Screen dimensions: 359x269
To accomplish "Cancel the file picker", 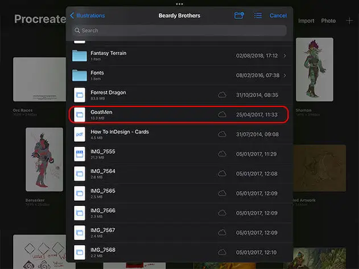I will click(278, 15).
